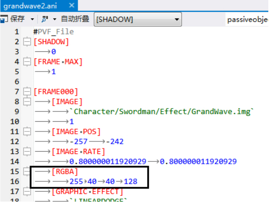Image resolution: width=270 pixels, height=206 pixels.
Task: Click the passiveobje text field
Action: [x=248, y=19]
